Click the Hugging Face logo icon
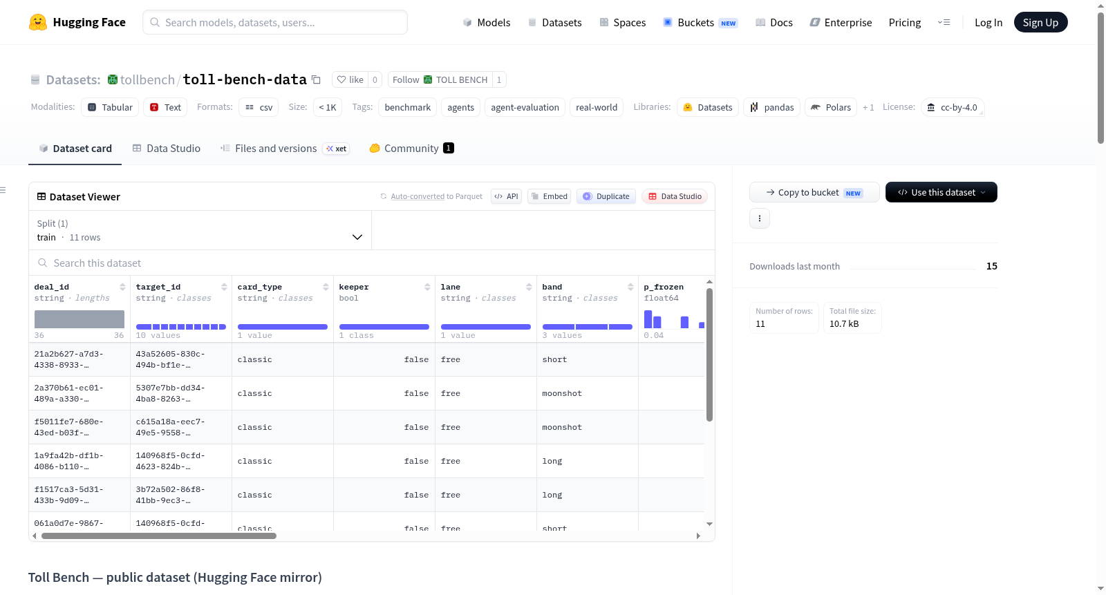1106x595 pixels. 38,22
